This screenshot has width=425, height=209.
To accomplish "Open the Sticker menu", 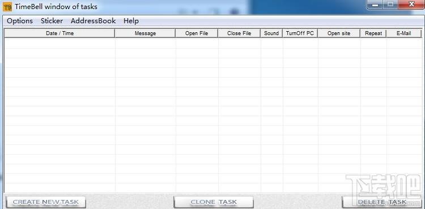I will (52, 21).
